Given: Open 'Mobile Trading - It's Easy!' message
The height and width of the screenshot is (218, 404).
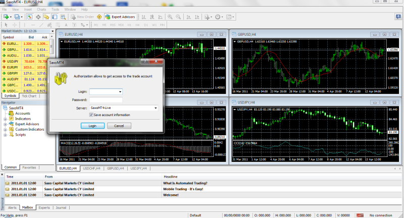Looking at the screenshot, I should point(183,189).
